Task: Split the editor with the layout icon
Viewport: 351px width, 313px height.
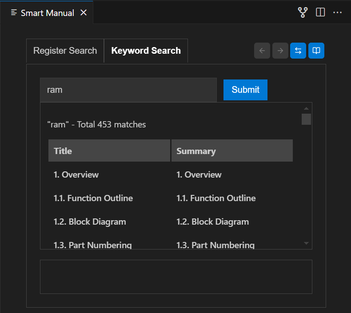Action: (320, 12)
